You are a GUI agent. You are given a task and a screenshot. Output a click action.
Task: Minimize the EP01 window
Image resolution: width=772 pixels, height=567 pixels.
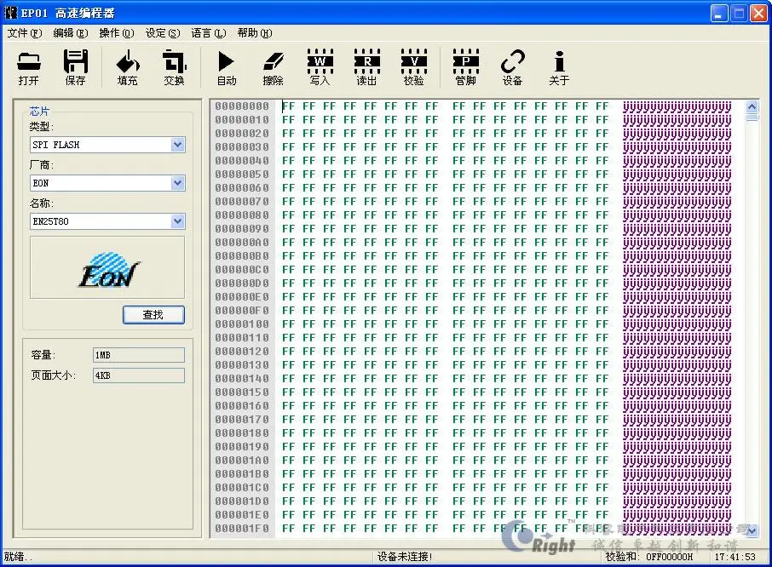(x=719, y=14)
